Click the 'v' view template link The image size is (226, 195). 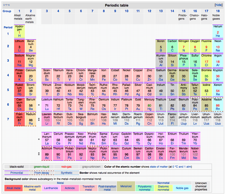(4, 5)
